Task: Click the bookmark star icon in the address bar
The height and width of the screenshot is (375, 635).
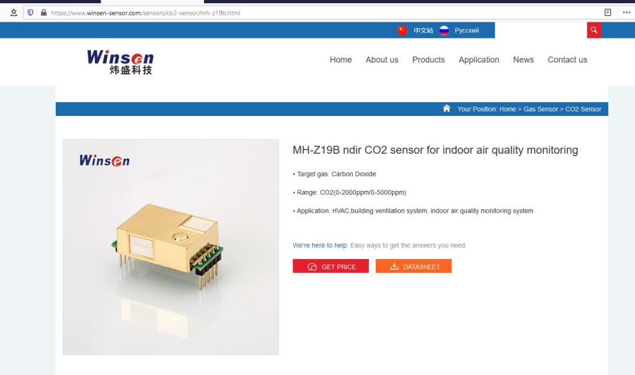Action: (x=14, y=12)
